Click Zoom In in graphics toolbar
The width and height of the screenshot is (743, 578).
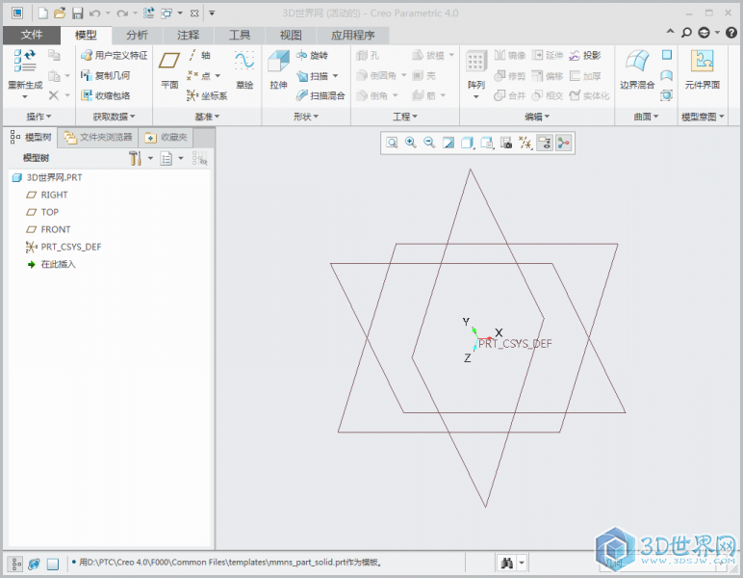(x=410, y=143)
